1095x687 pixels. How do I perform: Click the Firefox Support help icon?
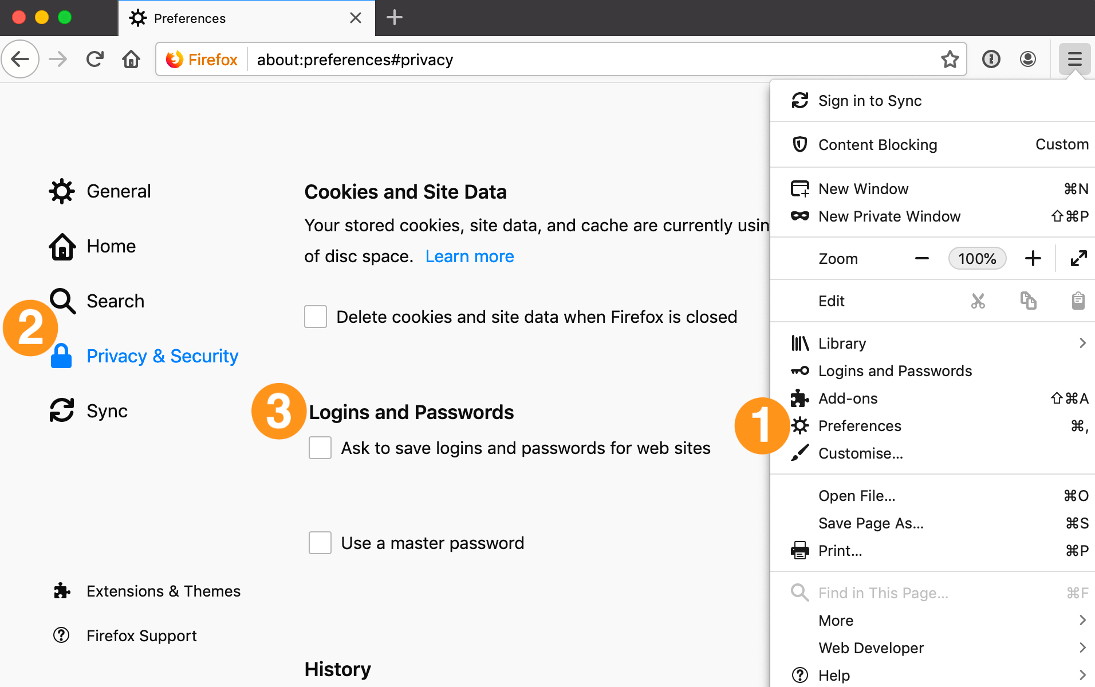[61, 635]
